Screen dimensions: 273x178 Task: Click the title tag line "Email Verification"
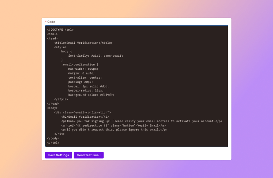point(83,43)
